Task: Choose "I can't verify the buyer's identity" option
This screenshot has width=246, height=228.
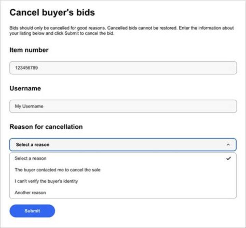Action: [x=46, y=181]
